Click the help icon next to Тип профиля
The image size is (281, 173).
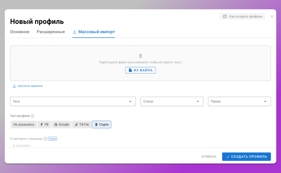(33, 116)
